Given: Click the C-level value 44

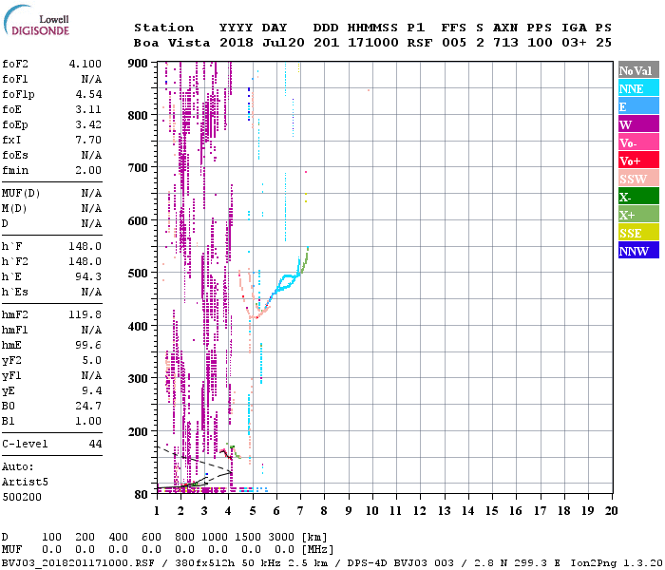Looking at the screenshot, I should click(95, 444).
